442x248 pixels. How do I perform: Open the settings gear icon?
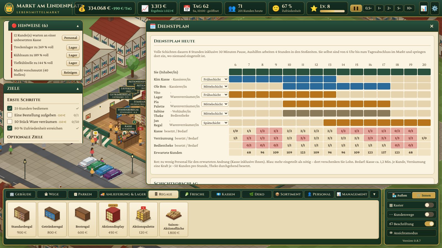point(435,8)
